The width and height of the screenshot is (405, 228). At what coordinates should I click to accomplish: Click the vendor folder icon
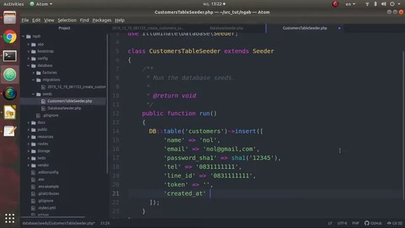coord(34,165)
